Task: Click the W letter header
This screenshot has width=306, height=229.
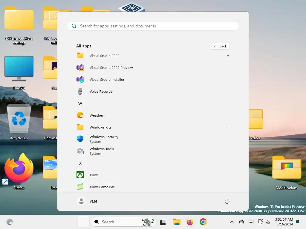Action: (x=80, y=103)
